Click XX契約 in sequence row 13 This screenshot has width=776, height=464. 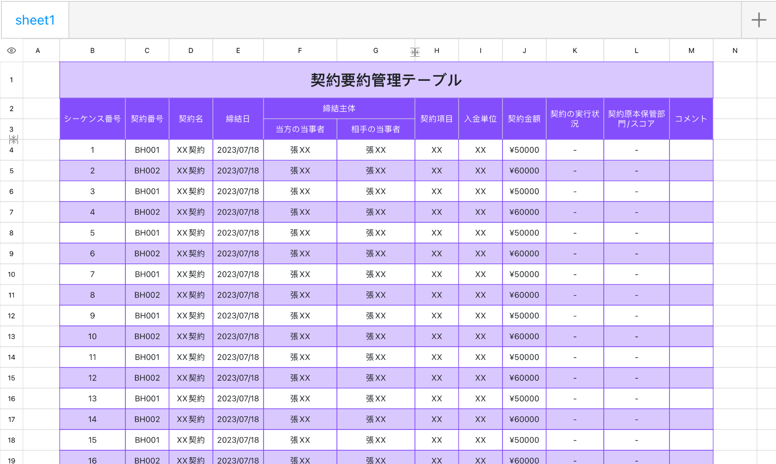(x=191, y=399)
